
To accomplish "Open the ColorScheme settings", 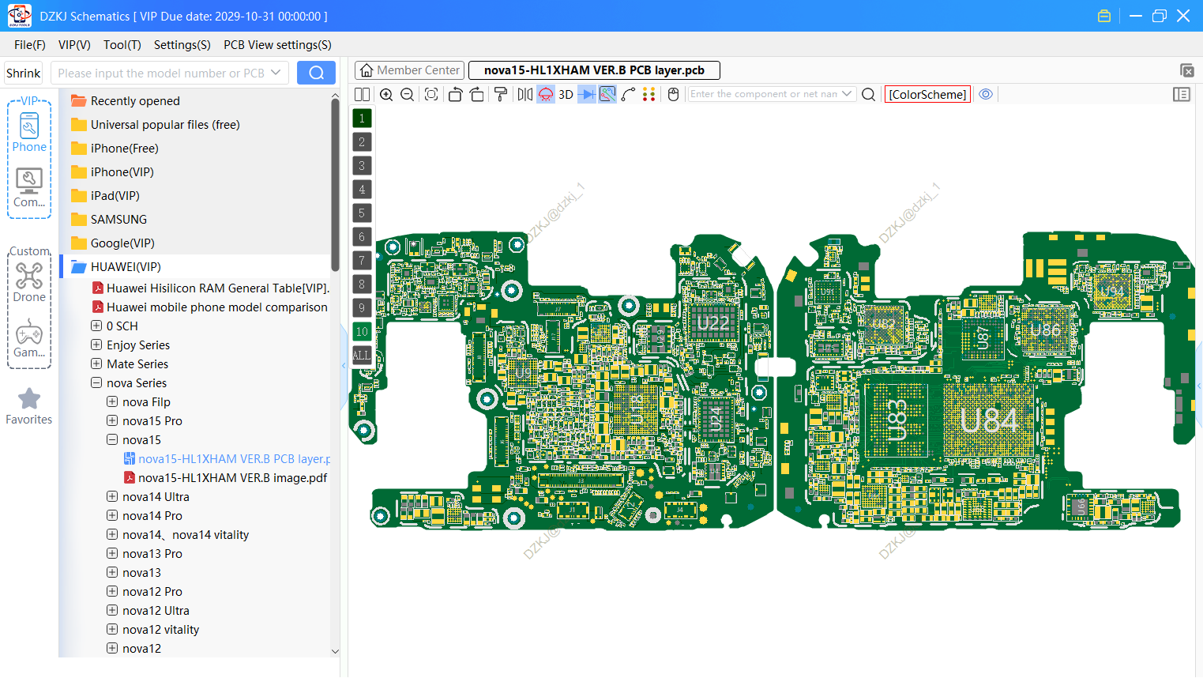I will pyautogui.click(x=928, y=94).
